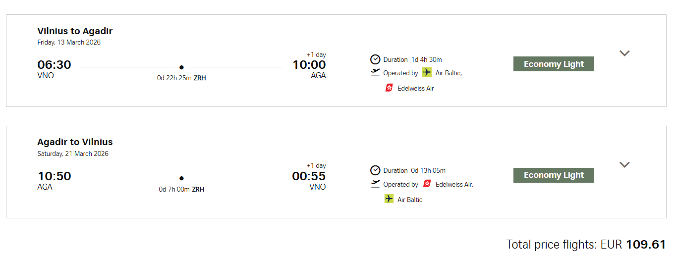Click the return flight airplane takeoff icon
The width and height of the screenshot is (675, 255).
pyautogui.click(x=375, y=184)
